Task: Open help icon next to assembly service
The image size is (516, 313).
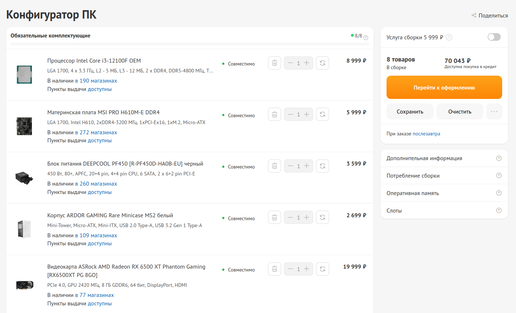Action: point(449,37)
